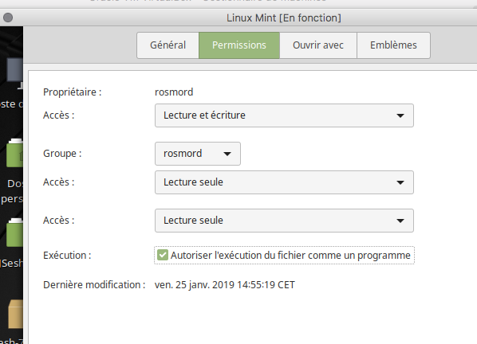Expand the Groupe dropdown showing rosmord
This screenshot has height=344, width=477.
(x=198, y=154)
